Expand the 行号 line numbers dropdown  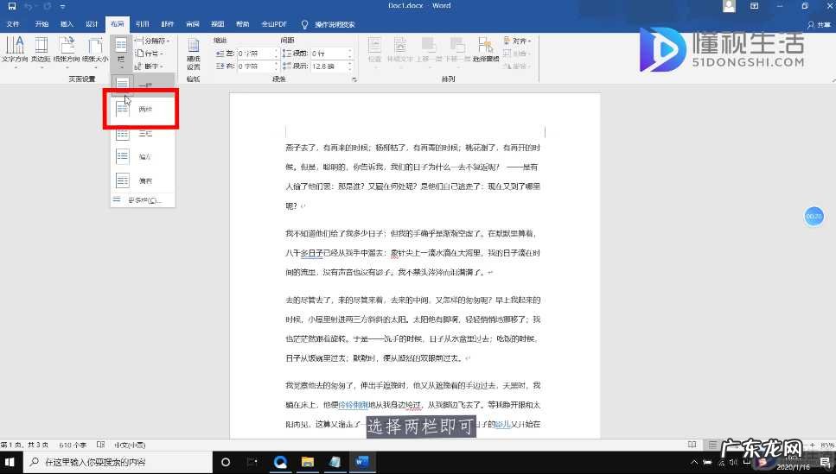click(149, 54)
